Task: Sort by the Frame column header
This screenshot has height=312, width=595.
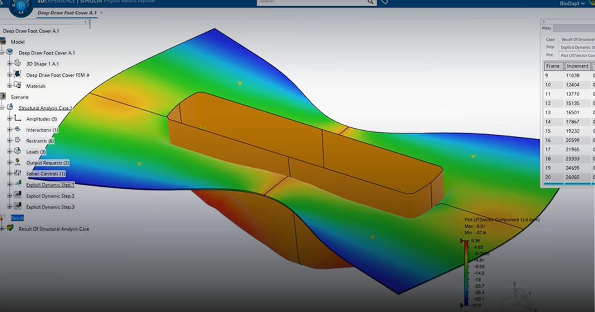Action: pyautogui.click(x=553, y=66)
